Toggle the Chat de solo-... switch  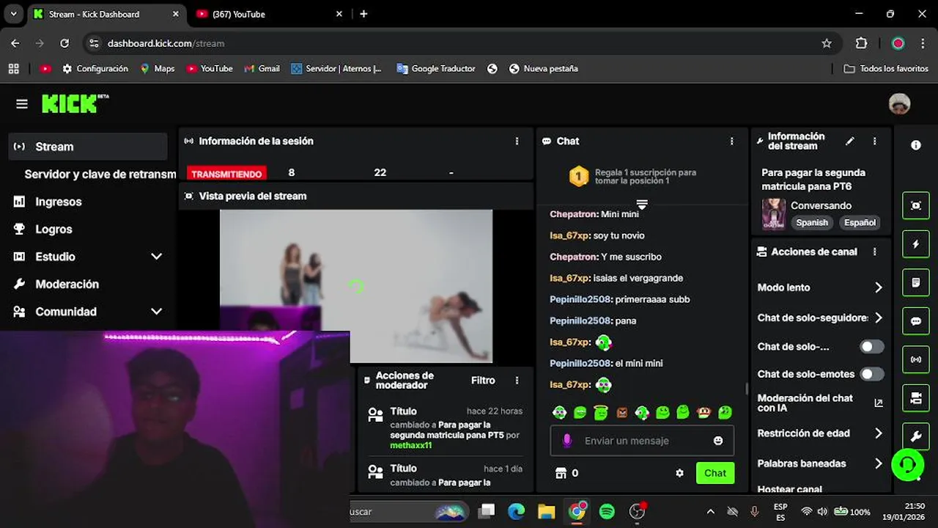click(x=871, y=346)
